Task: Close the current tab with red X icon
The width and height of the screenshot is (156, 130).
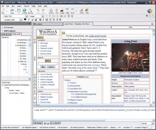Action: point(152,24)
